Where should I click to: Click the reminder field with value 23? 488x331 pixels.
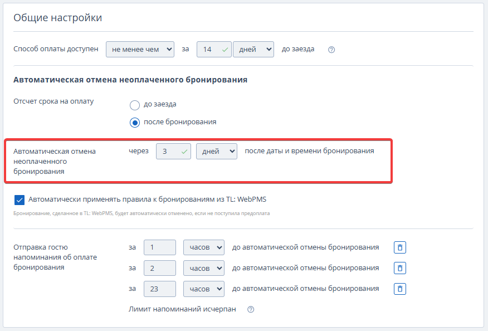(160, 289)
